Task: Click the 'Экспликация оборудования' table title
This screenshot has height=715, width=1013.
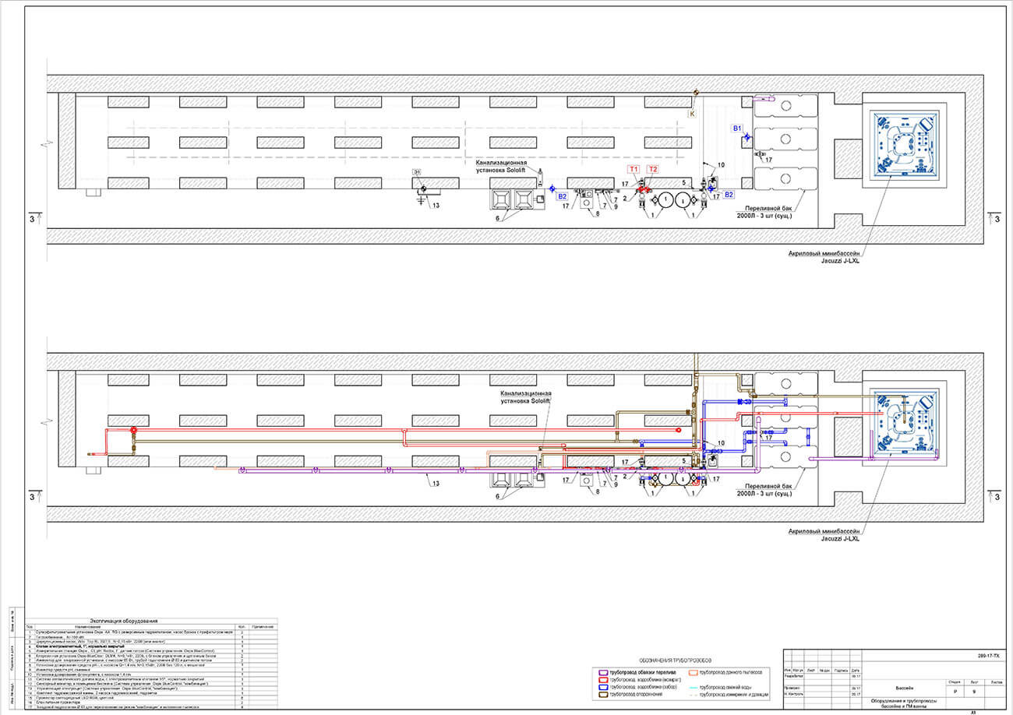Action: [145, 619]
